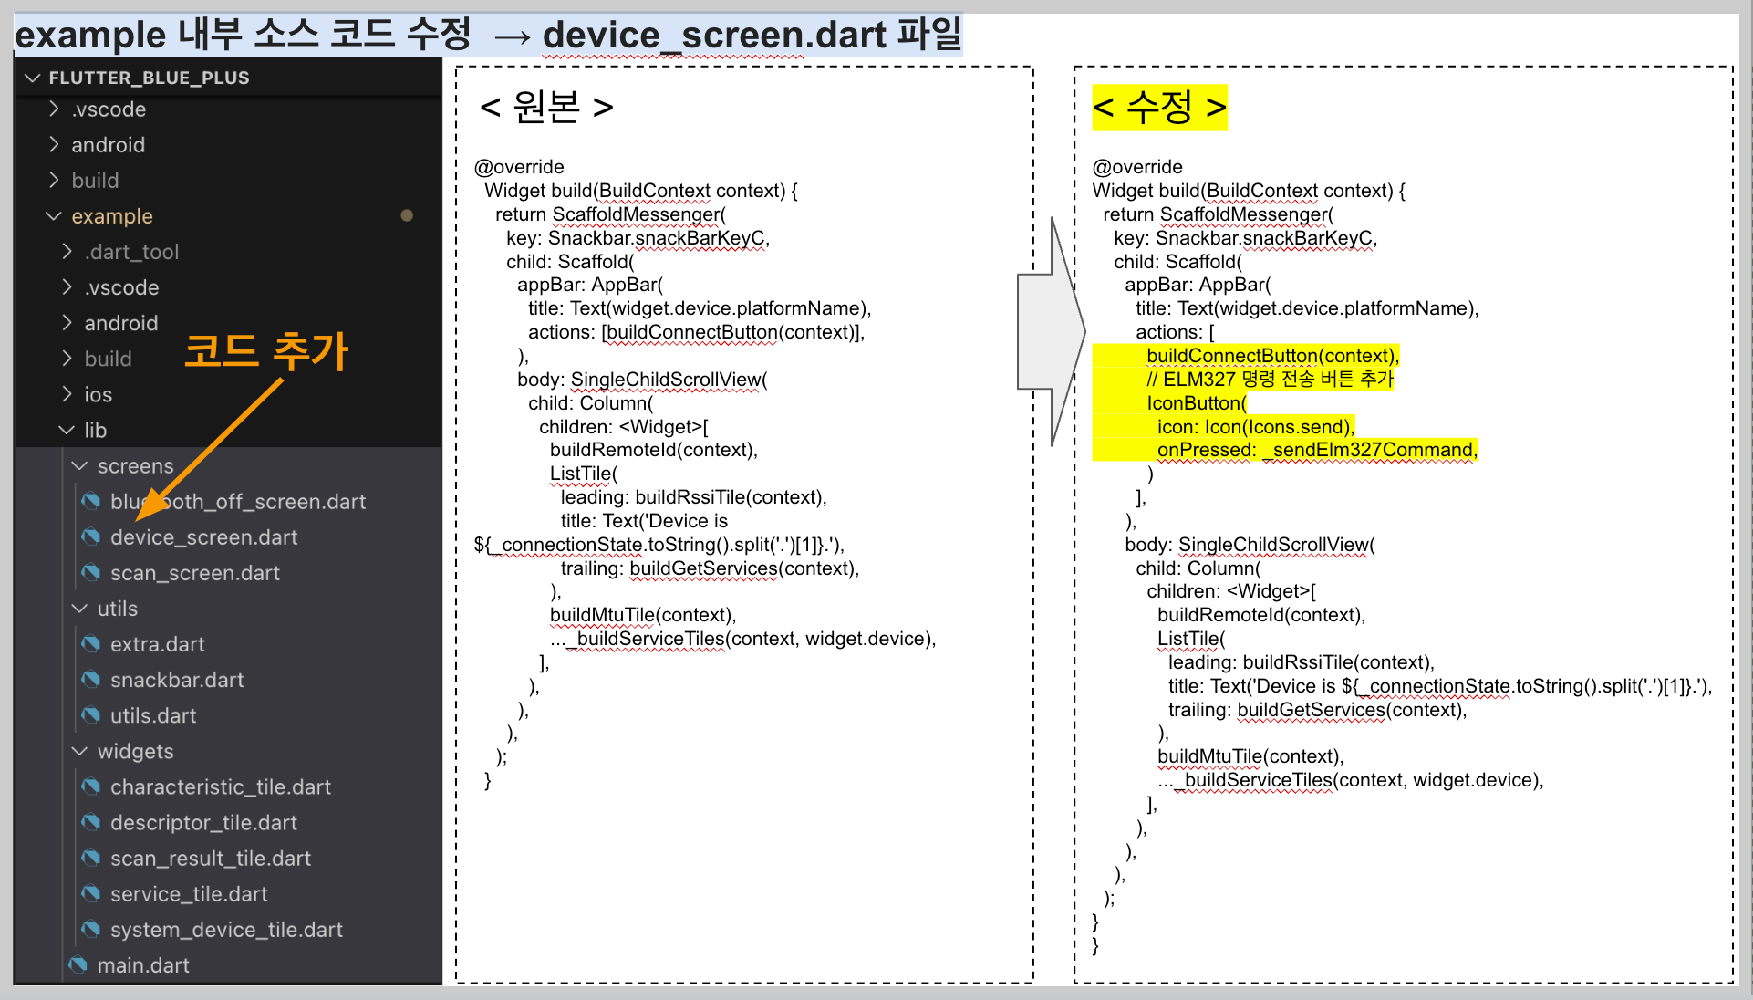Click Dart icon beside main.dart

click(78, 965)
